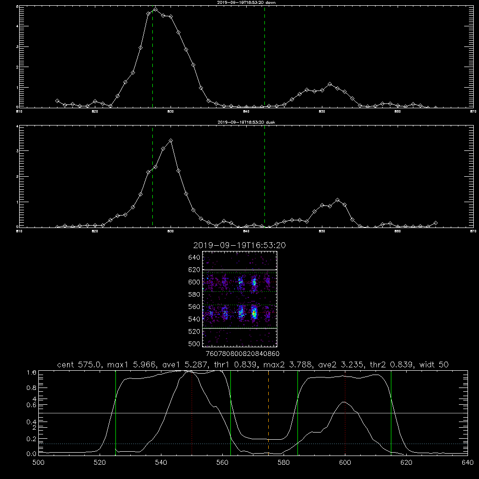
Task: Click the second green dashed line in dusk plot
Action: (x=264, y=176)
